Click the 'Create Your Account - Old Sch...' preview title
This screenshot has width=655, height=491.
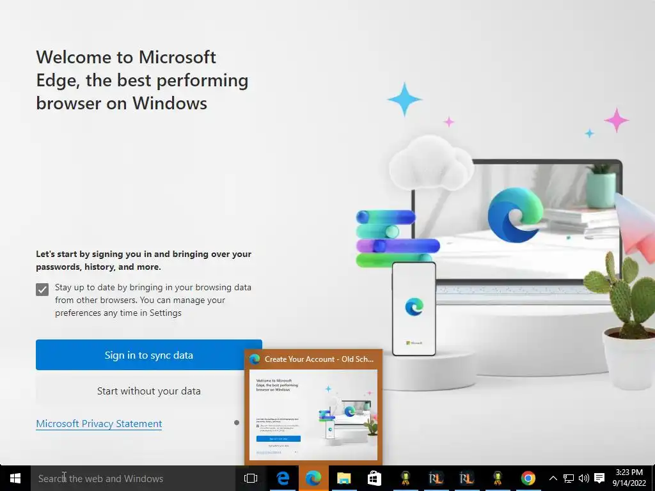(319, 359)
